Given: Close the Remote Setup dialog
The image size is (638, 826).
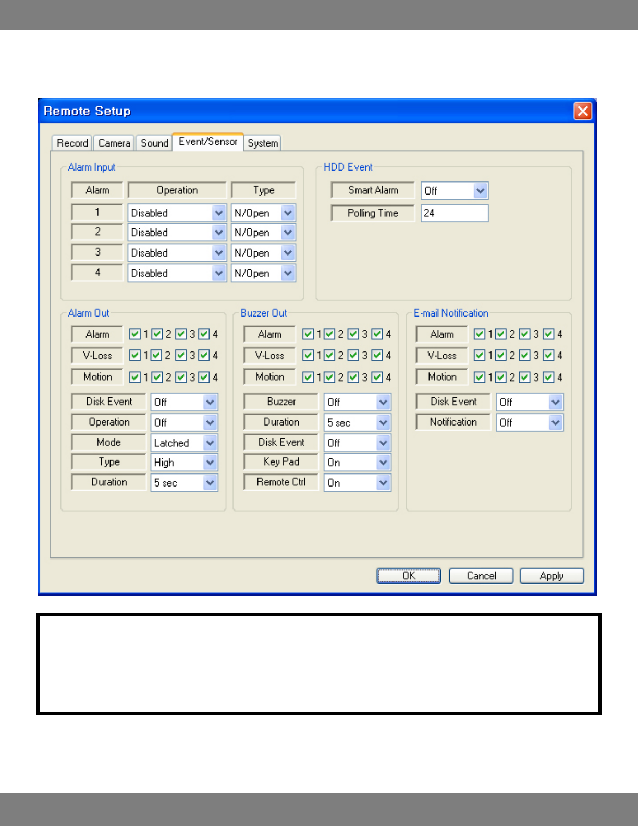Looking at the screenshot, I should [x=582, y=111].
